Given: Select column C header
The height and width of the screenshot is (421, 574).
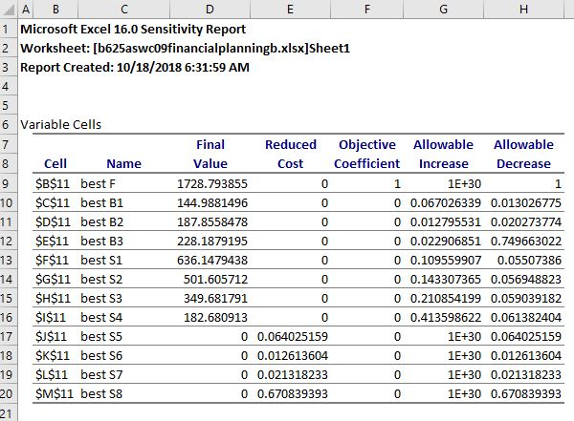Looking at the screenshot, I should 123,9.
